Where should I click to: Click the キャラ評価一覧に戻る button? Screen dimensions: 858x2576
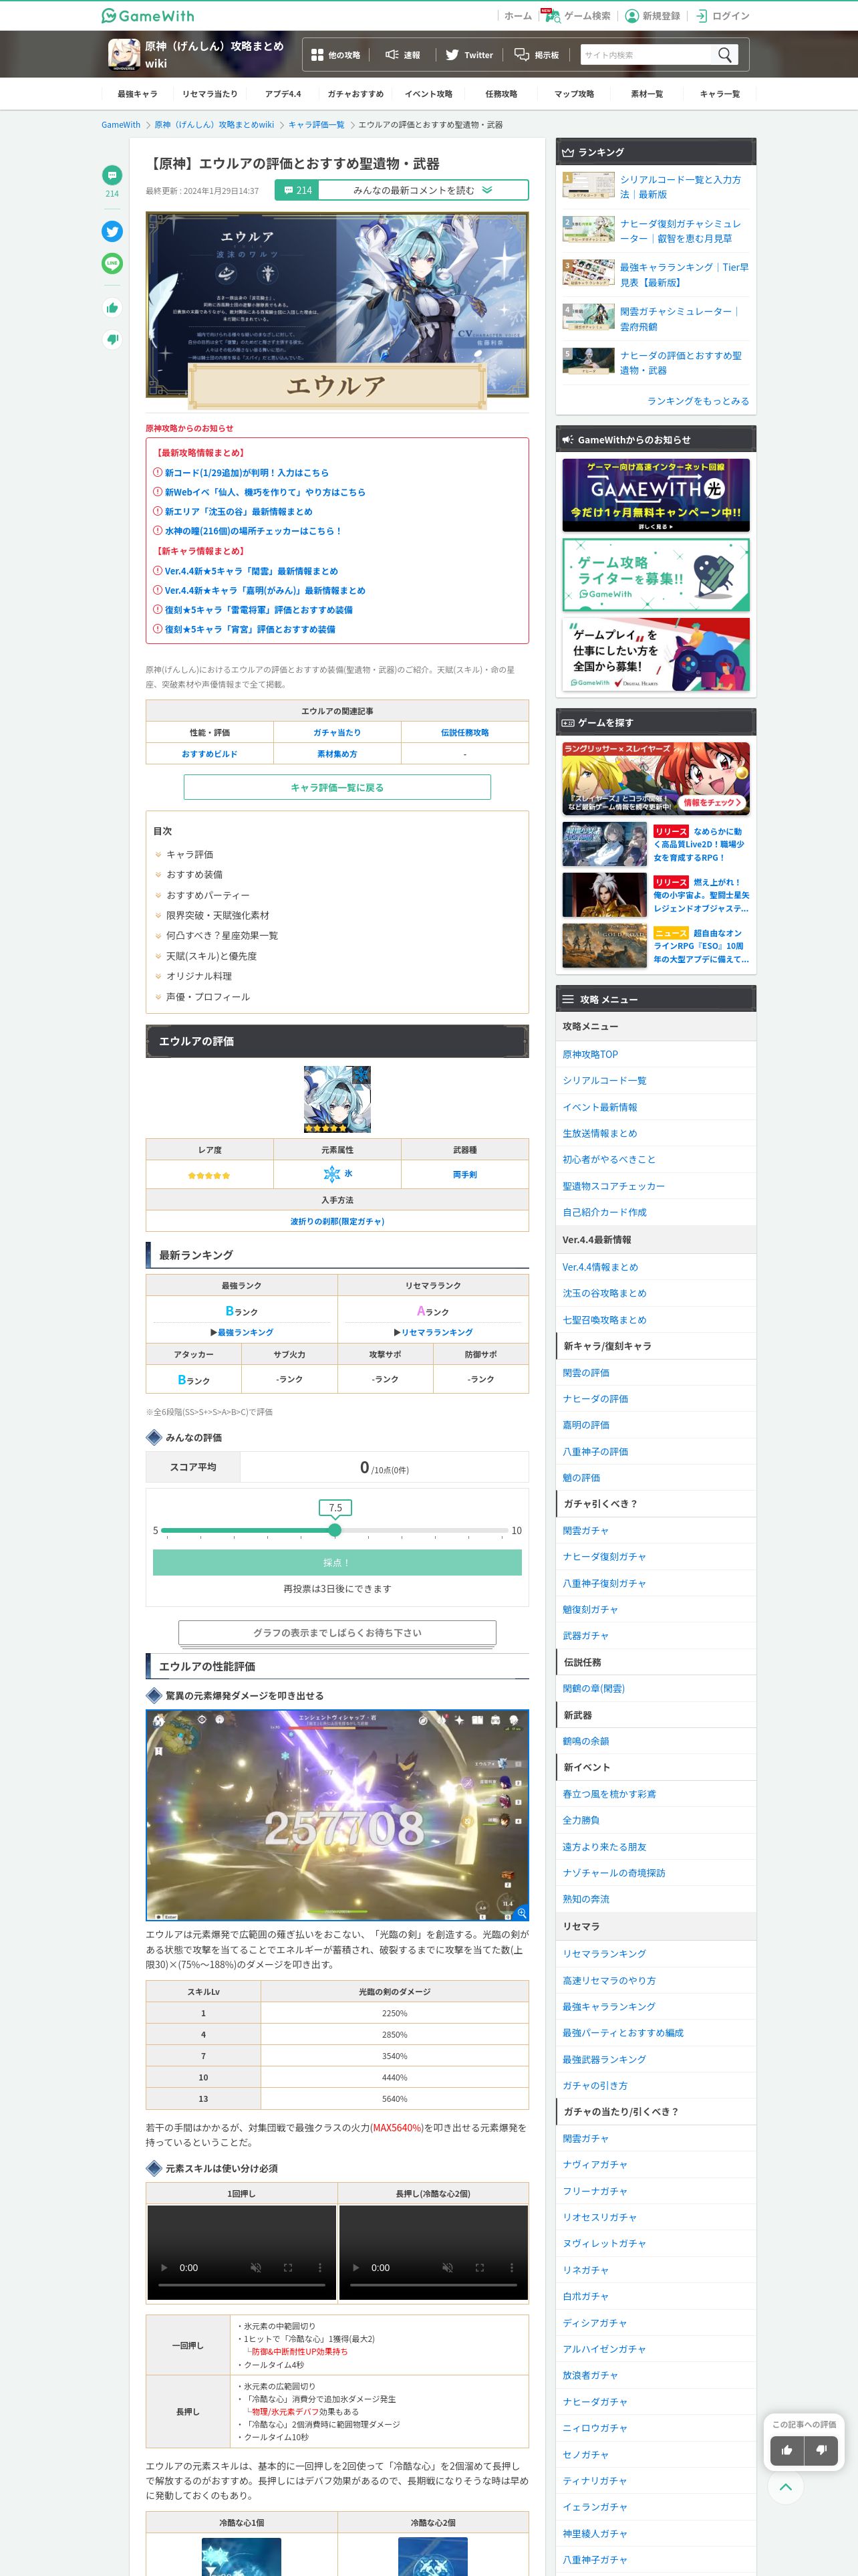click(337, 787)
